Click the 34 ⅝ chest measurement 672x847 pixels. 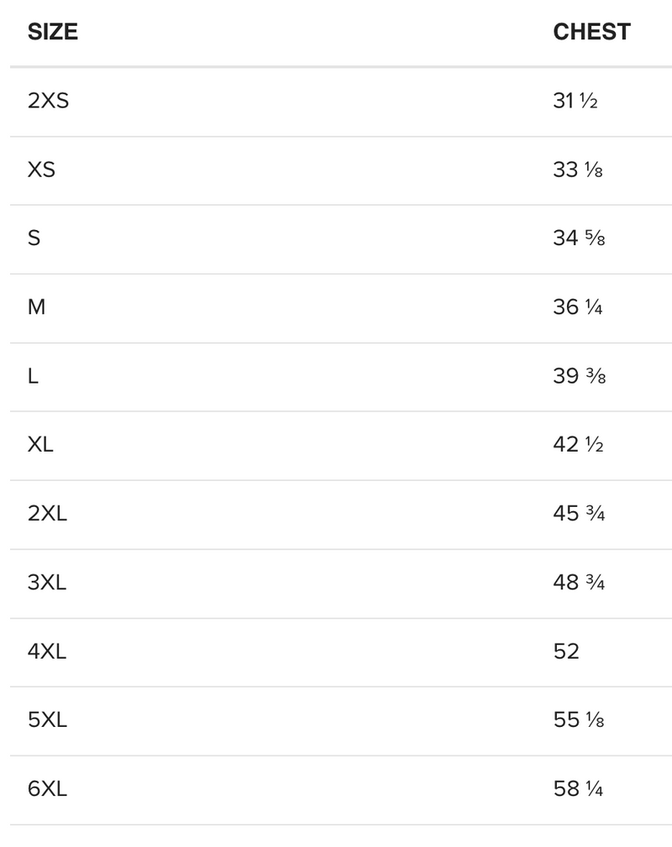[x=579, y=238]
